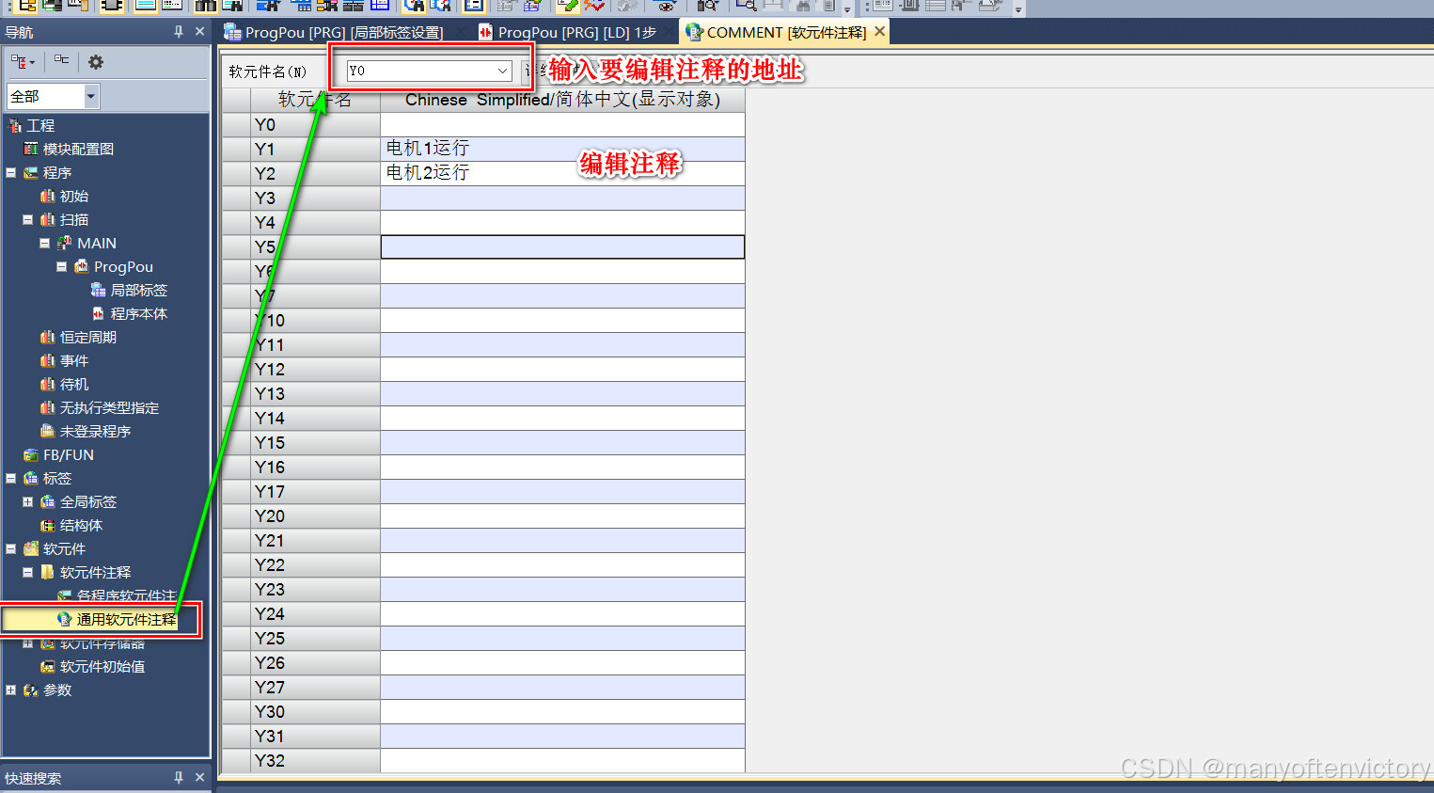
Task: Collapse the 软元件 tree node
Action: (x=11, y=548)
